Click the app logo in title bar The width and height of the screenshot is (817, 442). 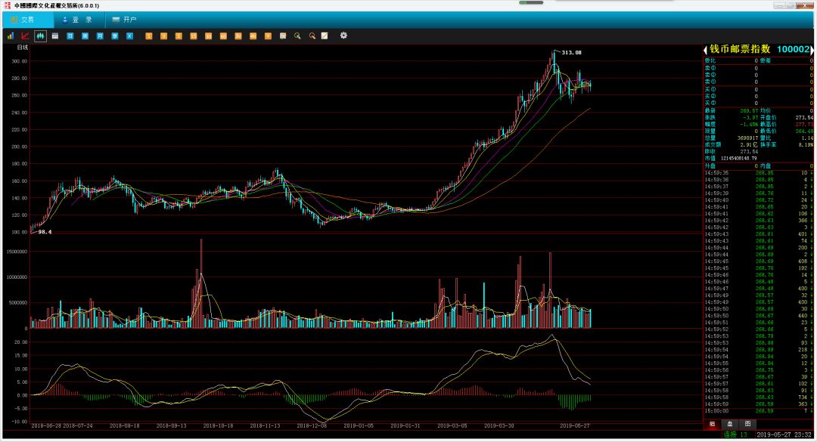pos(8,5)
